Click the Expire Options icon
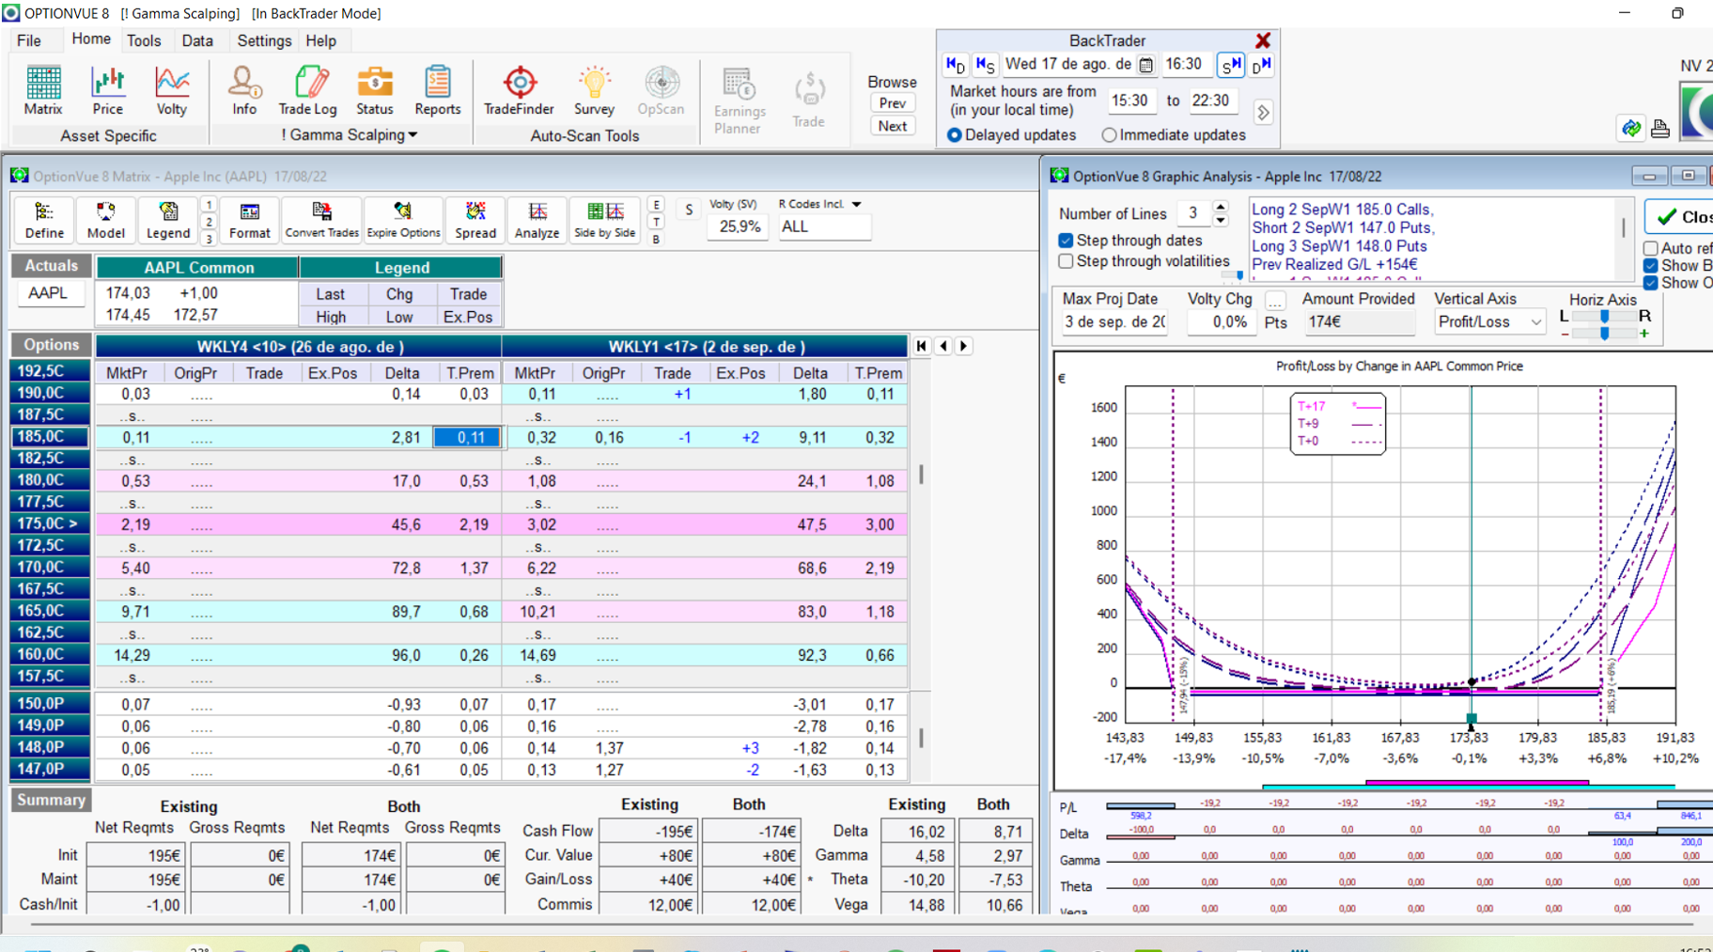This screenshot has height=952, width=1713. [403, 221]
